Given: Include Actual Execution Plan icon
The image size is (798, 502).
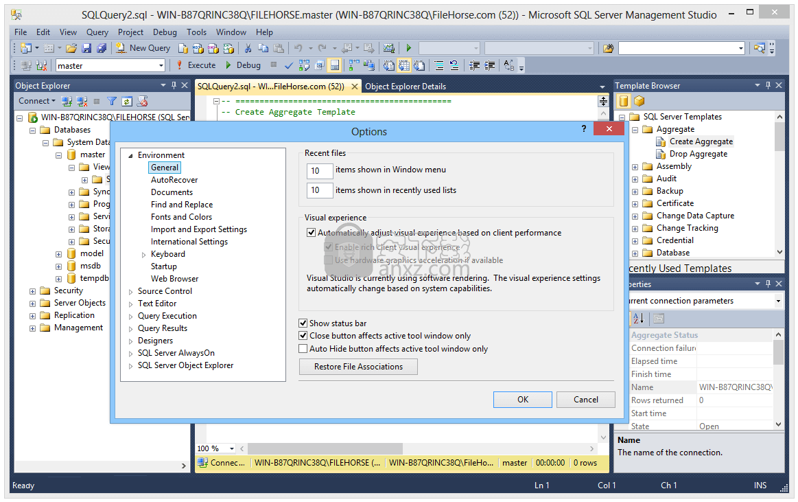Looking at the screenshot, I should pos(353,66).
